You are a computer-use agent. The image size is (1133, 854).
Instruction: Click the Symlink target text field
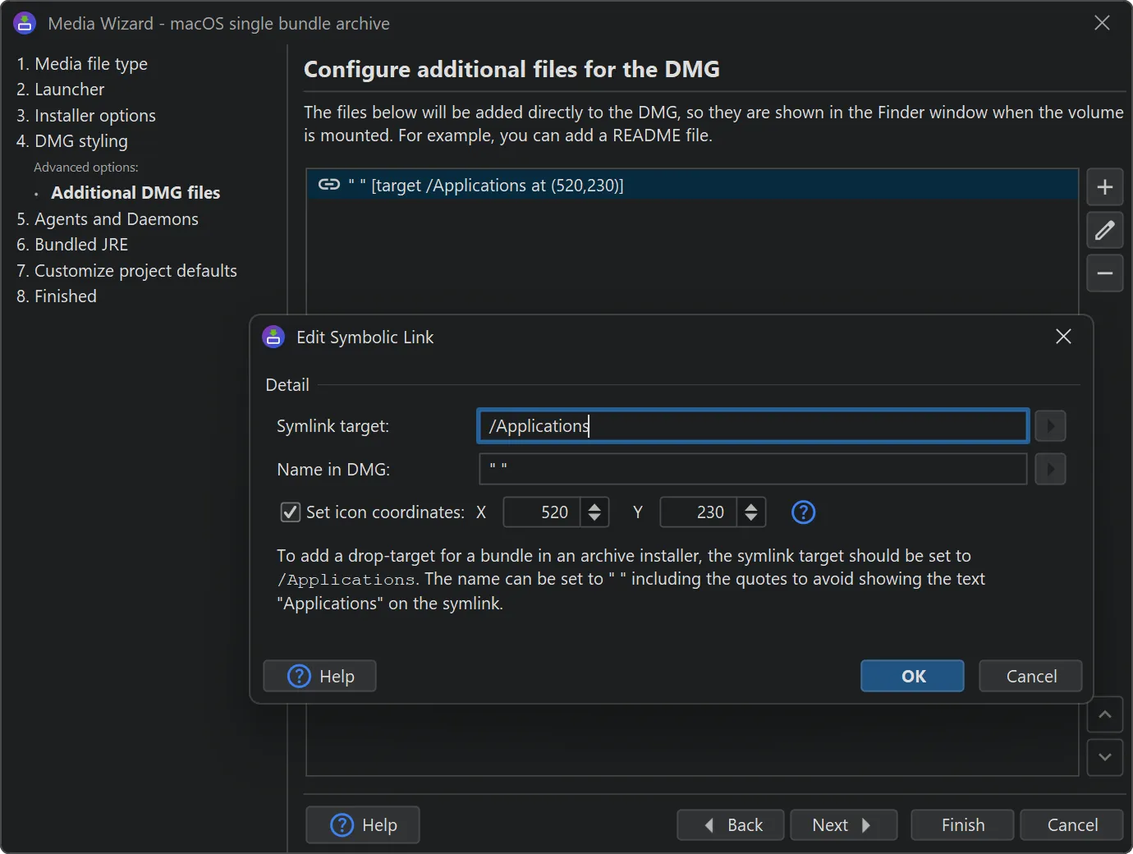(x=751, y=426)
